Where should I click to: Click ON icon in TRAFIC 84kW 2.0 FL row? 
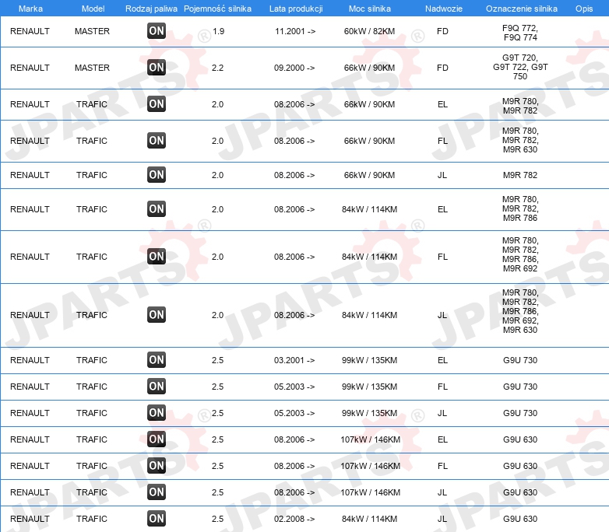pos(157,257)
